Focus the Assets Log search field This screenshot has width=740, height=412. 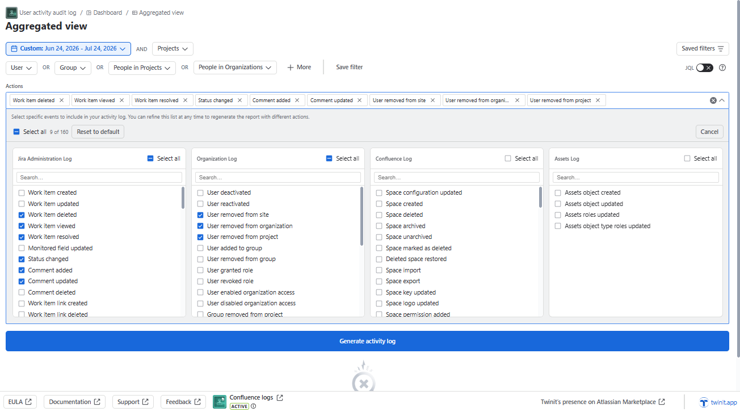(x=636, y=178)
